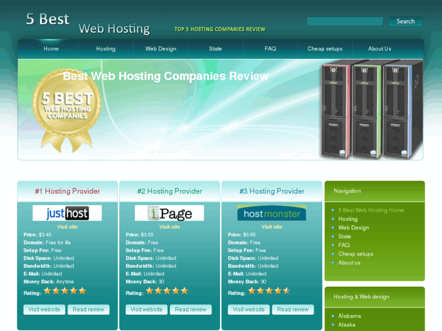The width and height of the screenshot is (442, 331).
Task: Select State in the top navigation bar
Action: (x=215, y=49)
